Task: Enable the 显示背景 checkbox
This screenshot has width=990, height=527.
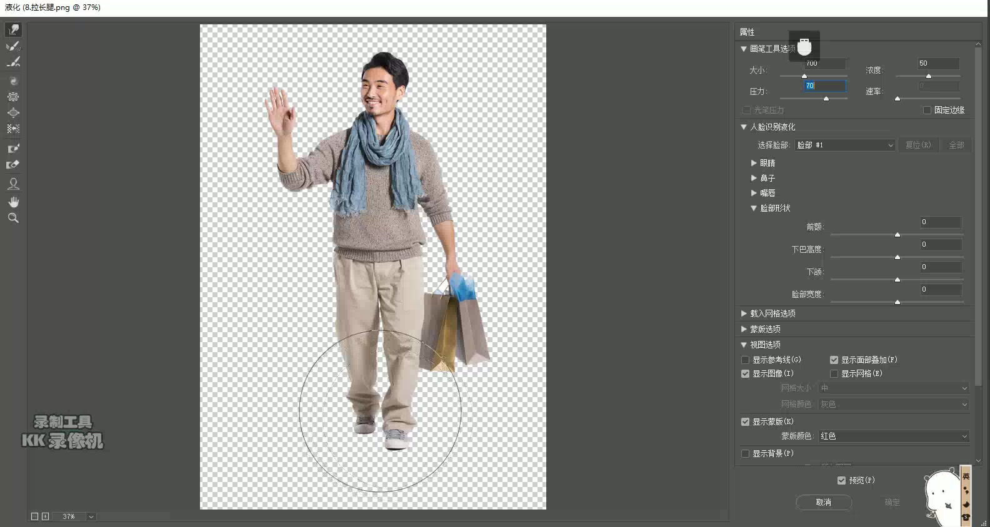Action: coord(745,453)
